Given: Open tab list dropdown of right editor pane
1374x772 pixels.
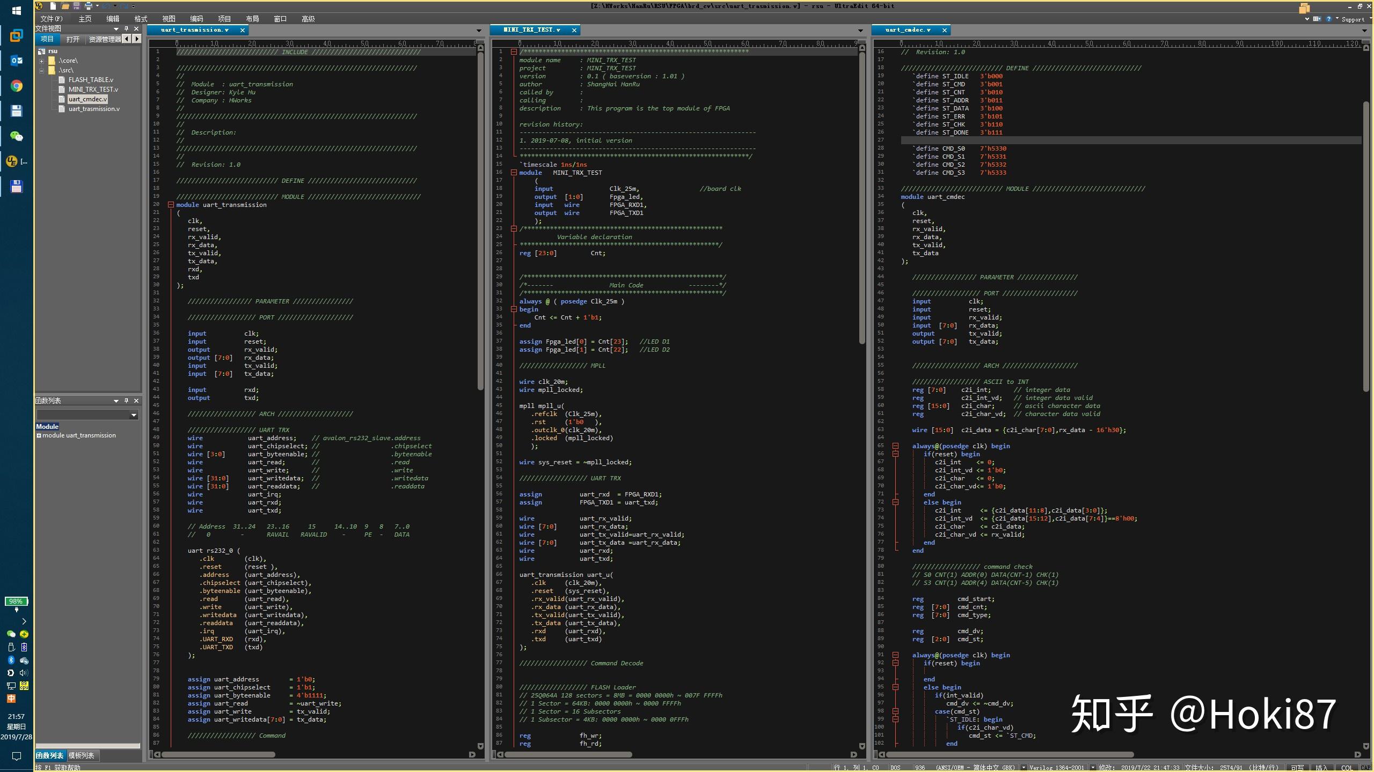Looking at the screenshot, I should point(1365,31).
